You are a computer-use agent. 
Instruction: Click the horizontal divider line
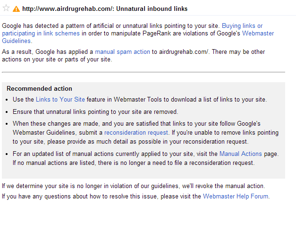pos(144,72)
